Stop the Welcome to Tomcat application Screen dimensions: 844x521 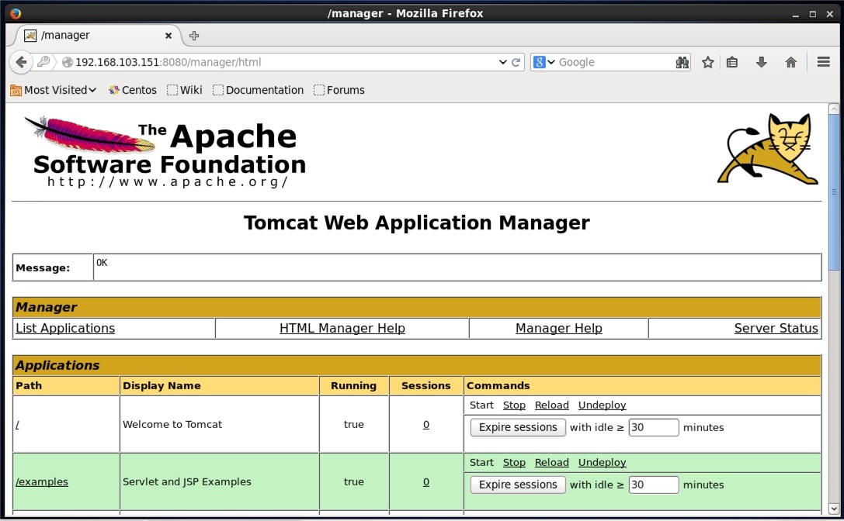(x=514, y=405)
